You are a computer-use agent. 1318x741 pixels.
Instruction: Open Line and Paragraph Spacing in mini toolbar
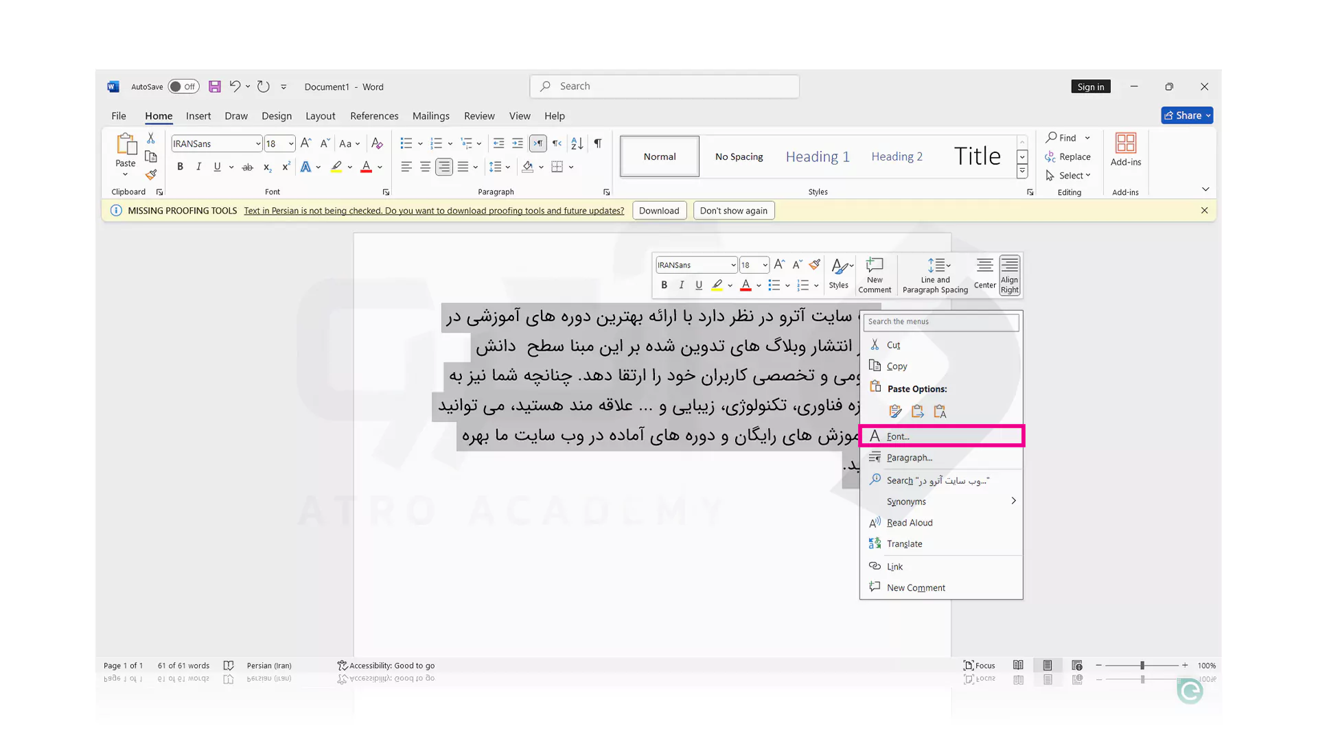click(x=935, y=275)
